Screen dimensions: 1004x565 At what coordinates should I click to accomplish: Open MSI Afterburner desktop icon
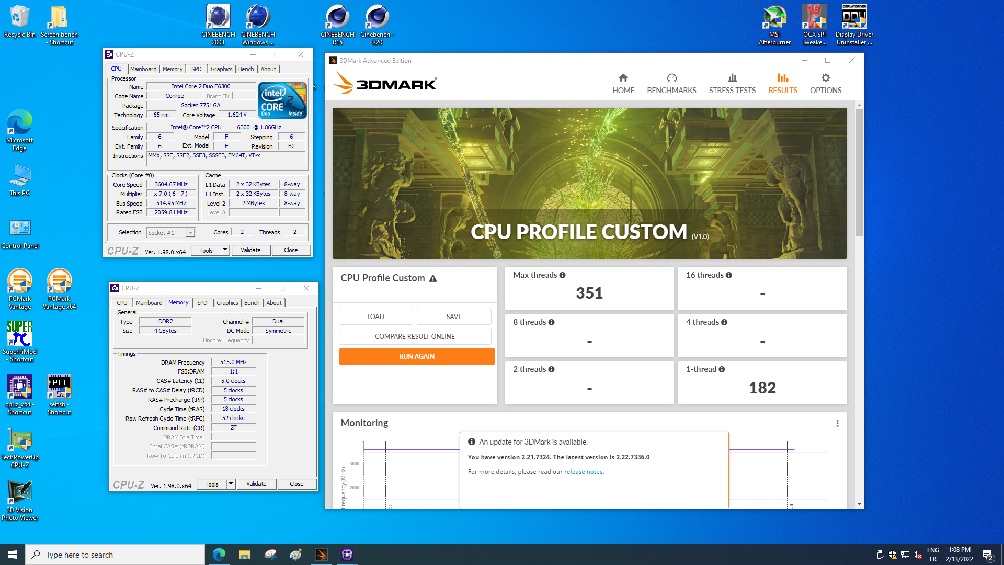(774, 25)
